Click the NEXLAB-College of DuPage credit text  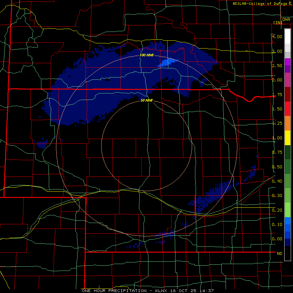[x=262, y=4]
